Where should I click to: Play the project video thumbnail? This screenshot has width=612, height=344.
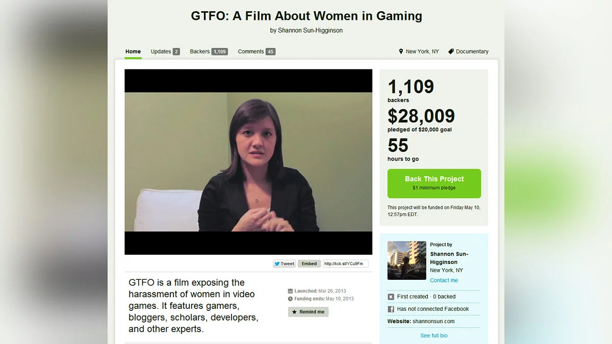pyautogui.click(x=248, y=162)
